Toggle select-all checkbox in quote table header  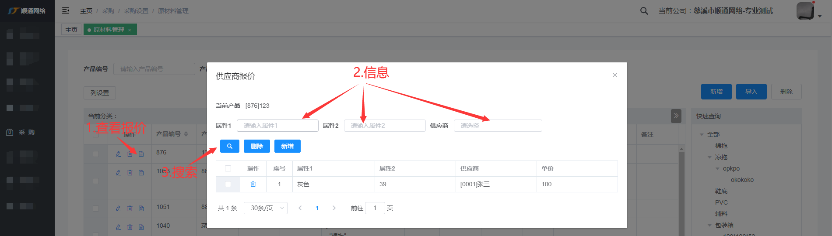point(228,168)
